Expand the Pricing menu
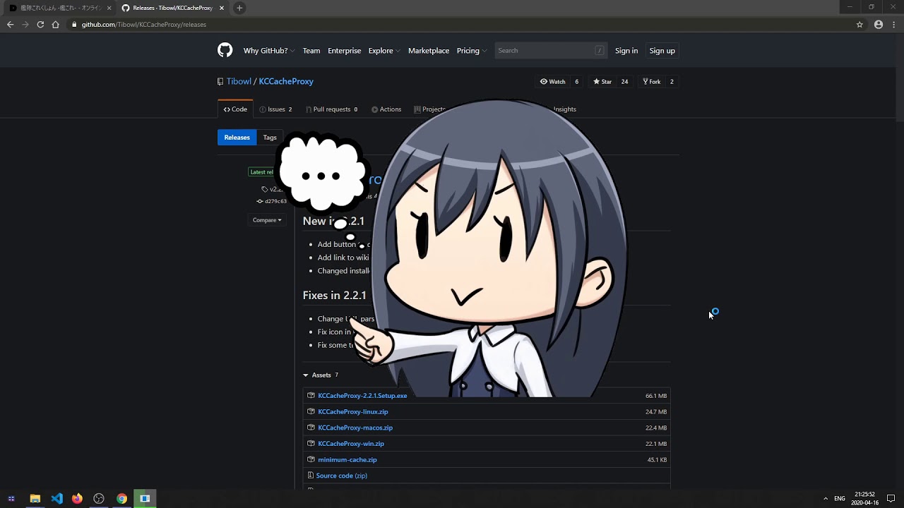Viewport: 904px width, 508px height. 472,51
